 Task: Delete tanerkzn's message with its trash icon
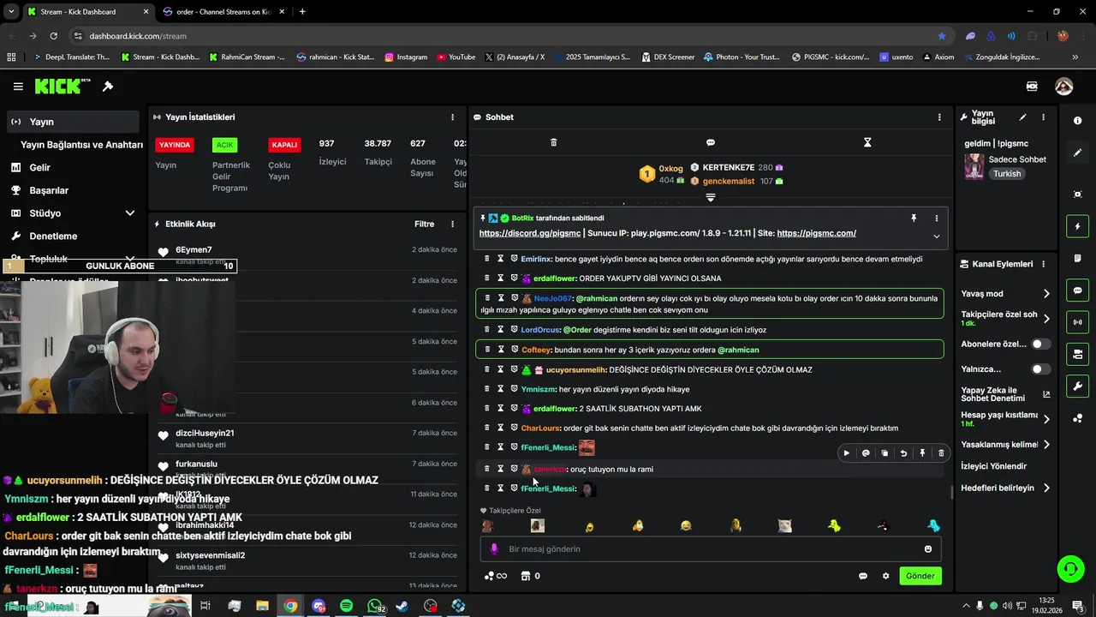[x=486, y=469]
